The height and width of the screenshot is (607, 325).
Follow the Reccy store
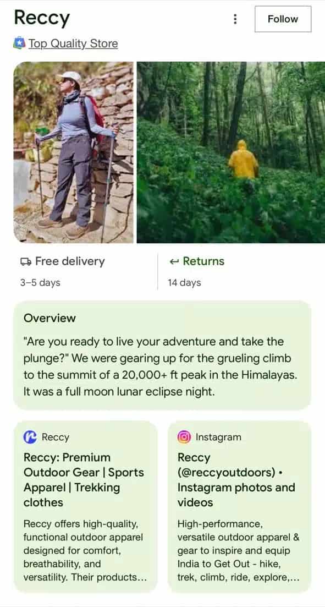(283, 19)
